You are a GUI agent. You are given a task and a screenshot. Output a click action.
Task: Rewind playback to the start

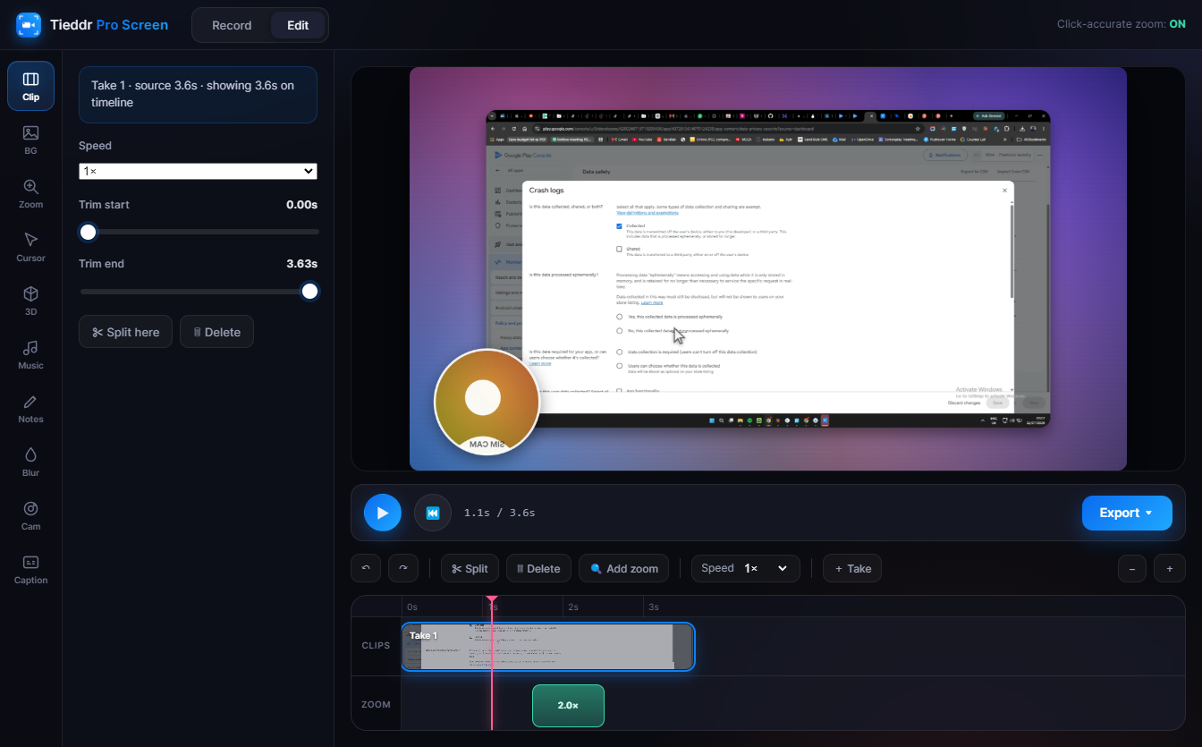click(x=433, y=513)
